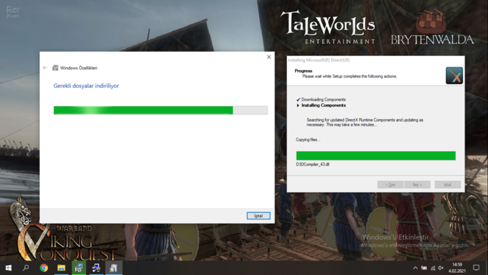Screen dimensions: 488x275
Task: Click the DirectX logo icon in the installer
Action: [454, 75]
